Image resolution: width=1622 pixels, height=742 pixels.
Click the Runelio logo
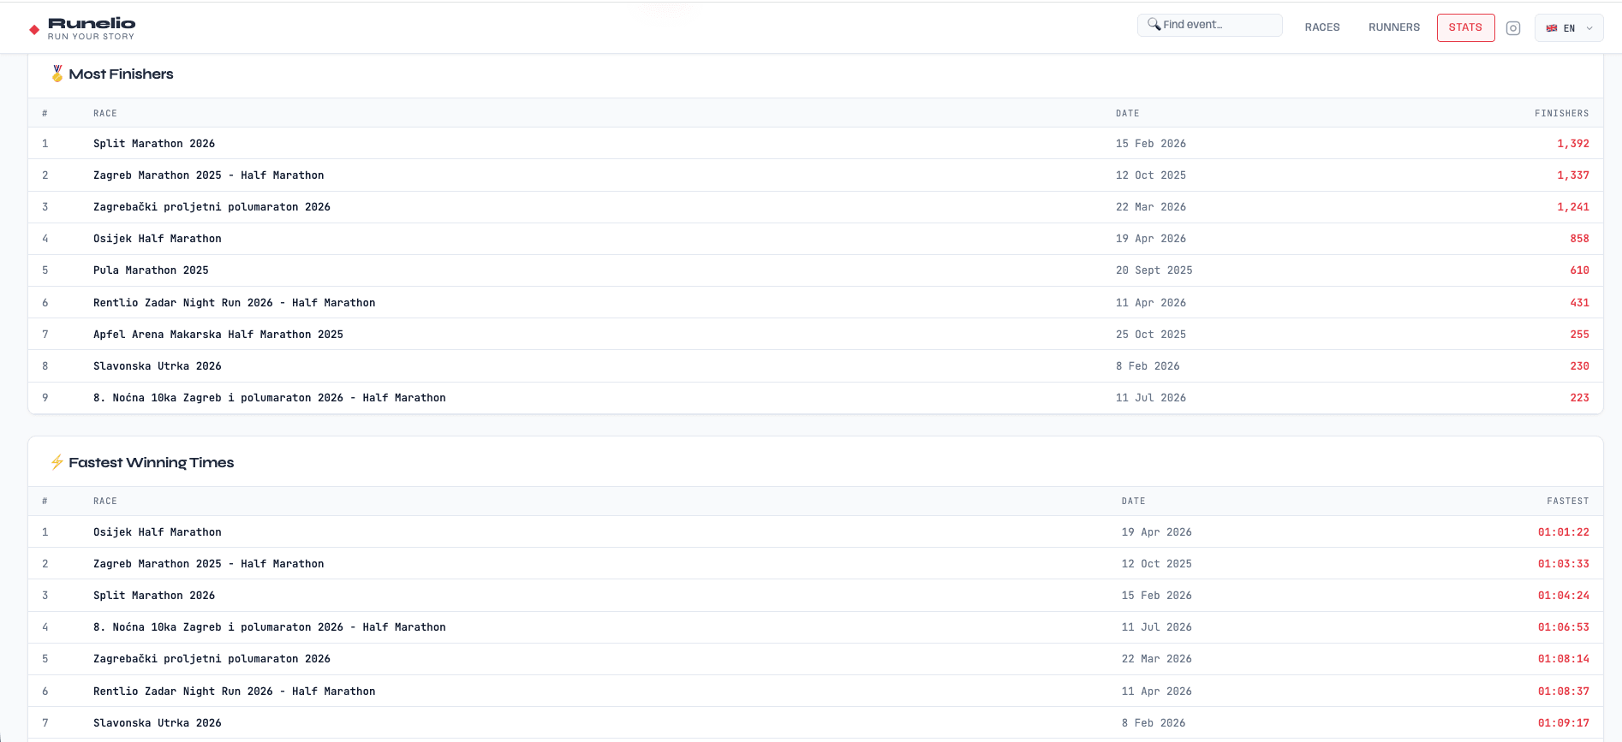coord(82,28)
